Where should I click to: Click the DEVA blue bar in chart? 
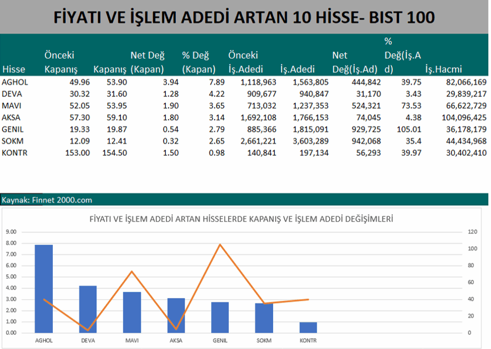pos(87,309)
